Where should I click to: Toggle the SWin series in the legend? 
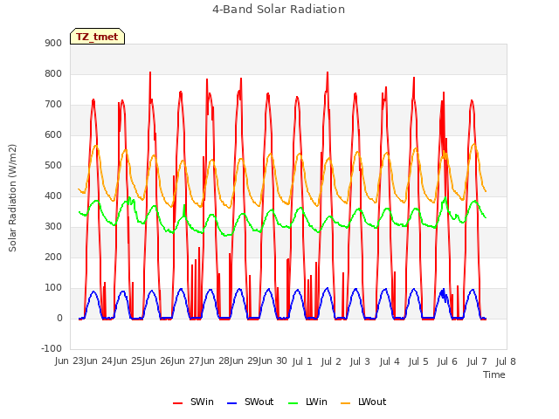point(193,402)
